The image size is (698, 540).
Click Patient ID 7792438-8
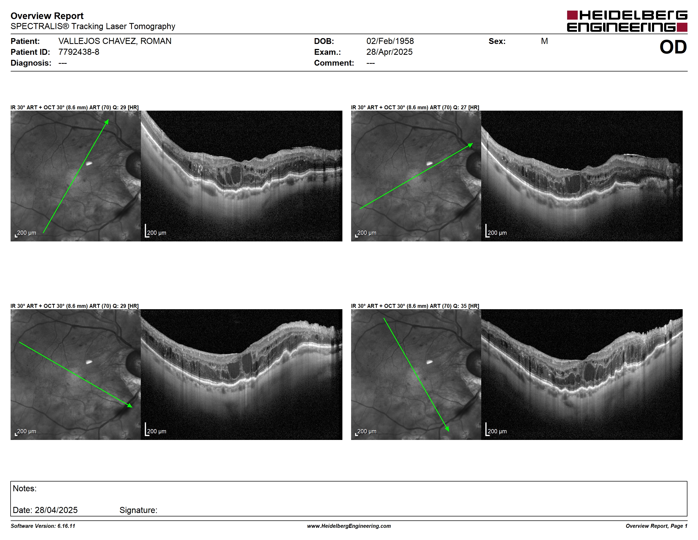(x=79, y=52)
